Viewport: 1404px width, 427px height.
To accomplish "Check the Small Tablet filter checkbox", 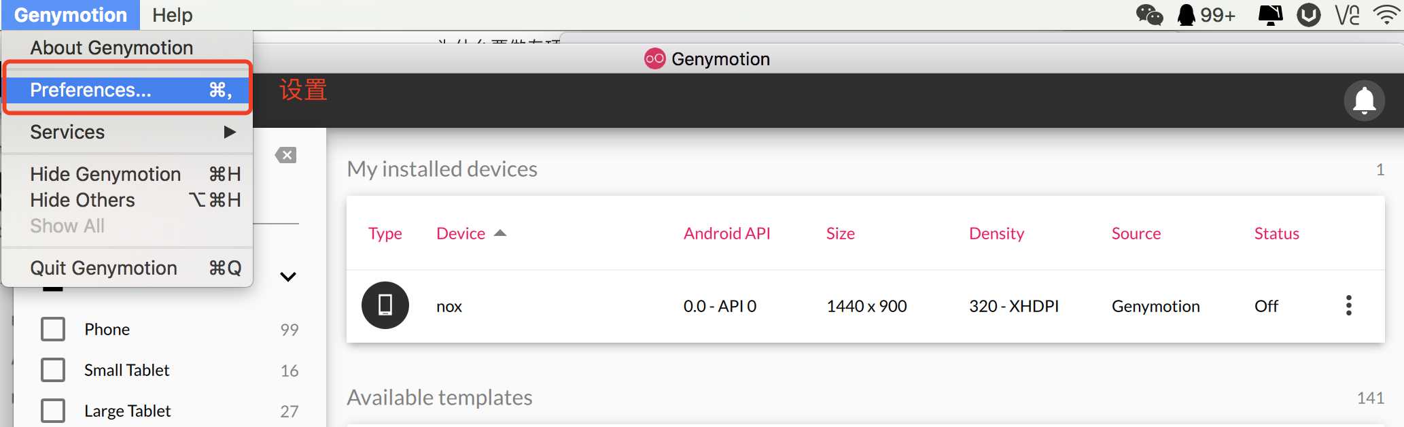I will click(53, 370).
